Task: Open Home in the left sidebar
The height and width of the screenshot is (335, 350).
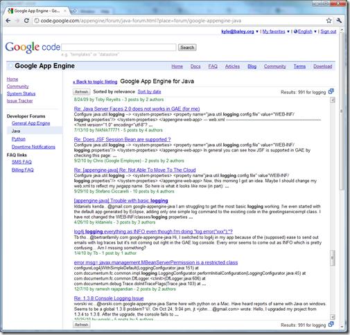Action: pos(12,79)
